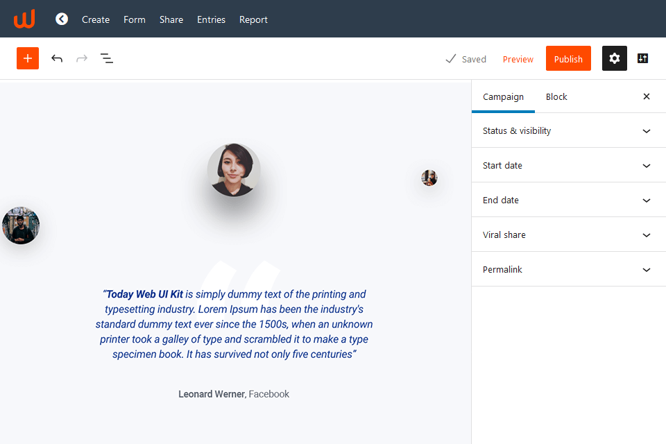Switch to the Block tab
This screenshot has height=444, width=666.
coord(556,96)
